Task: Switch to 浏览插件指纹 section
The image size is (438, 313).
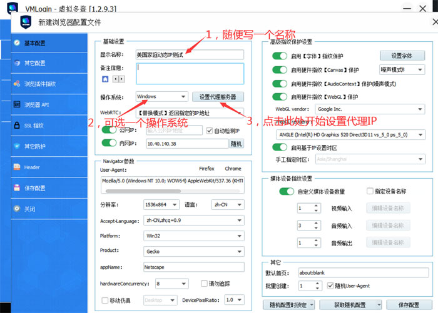Action: coord(49,84)
